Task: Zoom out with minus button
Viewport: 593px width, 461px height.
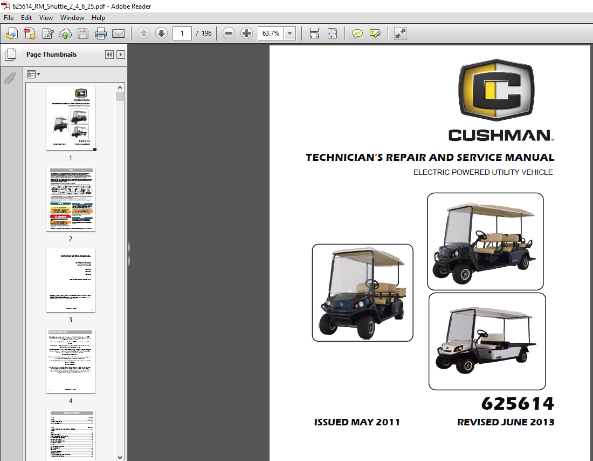Action: (229, 33)
